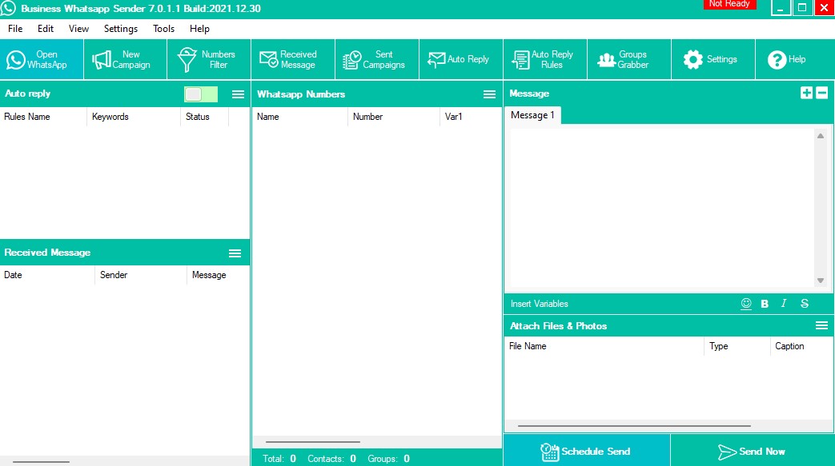Click the Open WhatsApp toolbar icon
The image size is (835, 466).
coord(42,60)
